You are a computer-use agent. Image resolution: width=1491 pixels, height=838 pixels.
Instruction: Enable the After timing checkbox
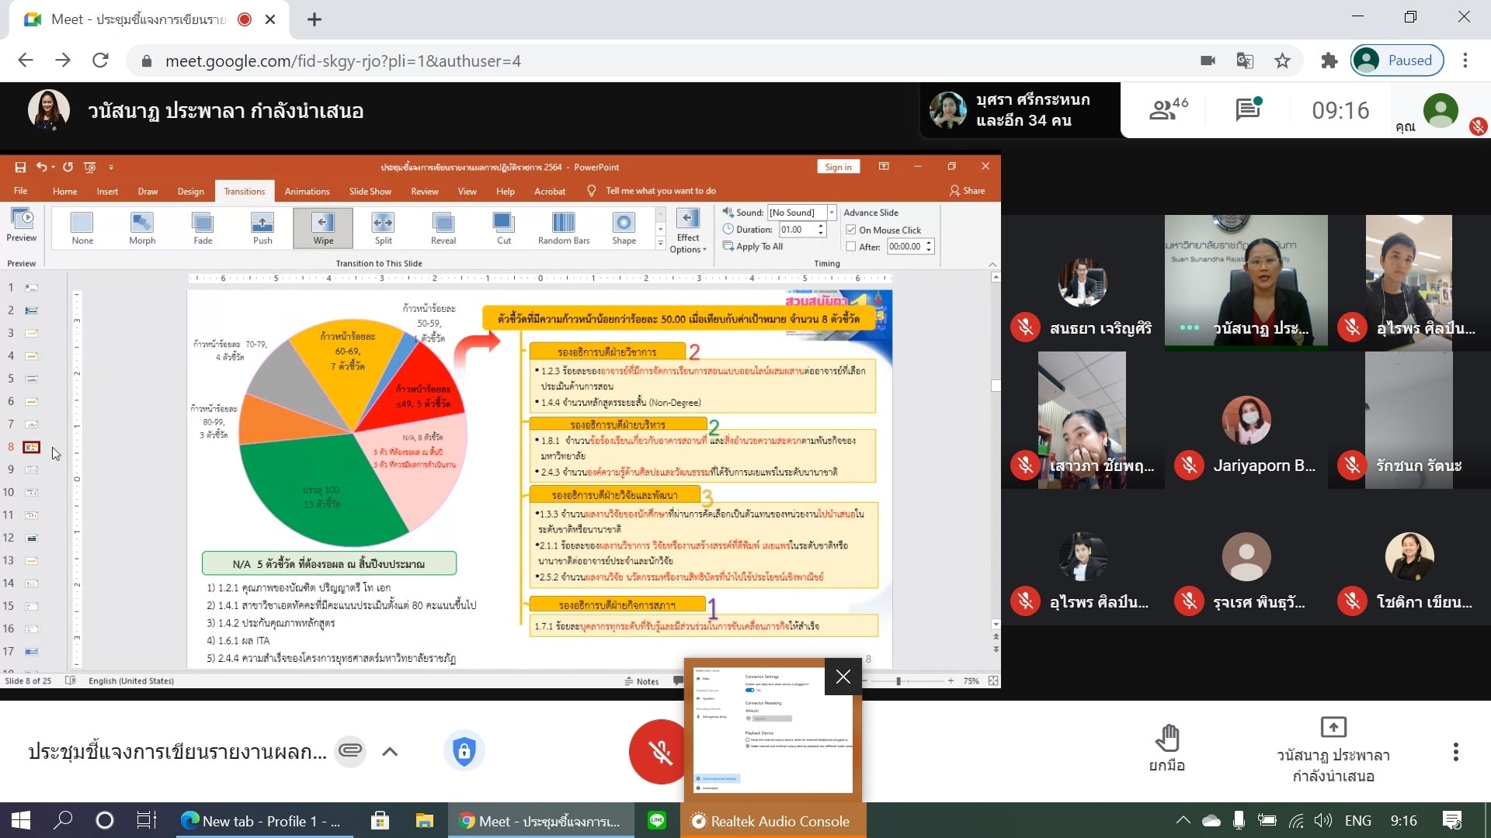pos(851,247)
